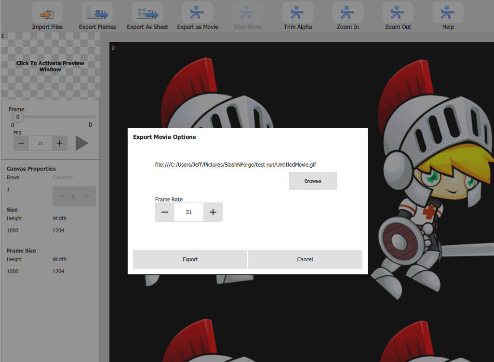Increase Frame Rate with the plus button

click(x=213, y=212)
